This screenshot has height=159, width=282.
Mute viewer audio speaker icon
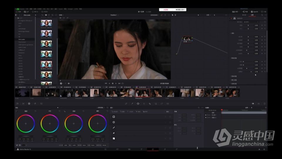(x=69, y=83)
